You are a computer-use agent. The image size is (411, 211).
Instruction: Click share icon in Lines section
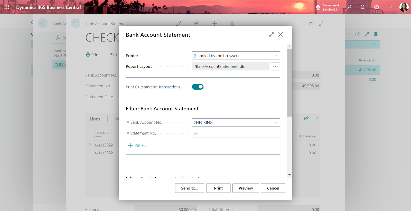[x=306, y=118]
